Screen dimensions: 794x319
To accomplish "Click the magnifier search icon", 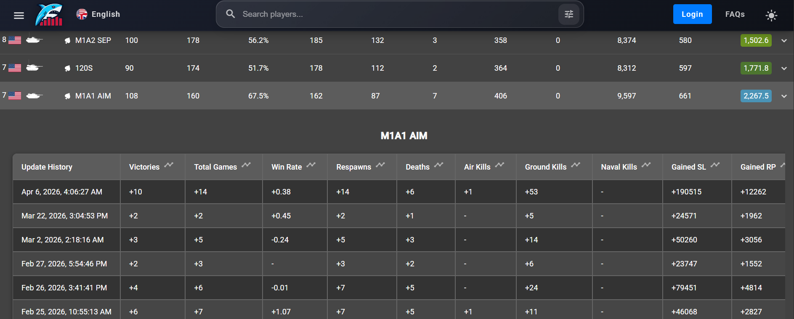I will [x=230, y=14].
